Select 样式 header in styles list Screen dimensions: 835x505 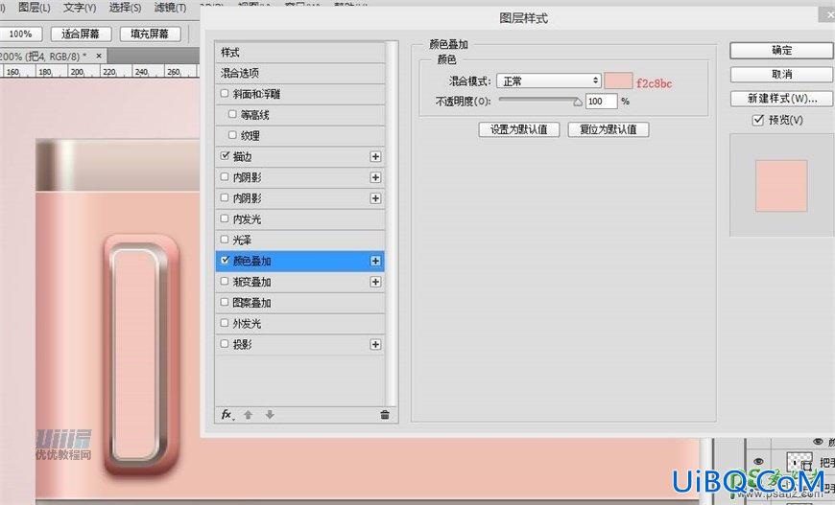point(299,52)
